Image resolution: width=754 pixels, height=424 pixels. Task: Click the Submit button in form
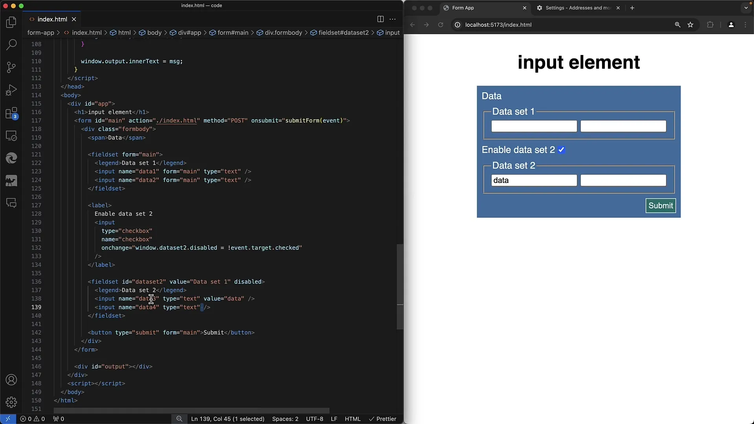(x=660, y=206)
